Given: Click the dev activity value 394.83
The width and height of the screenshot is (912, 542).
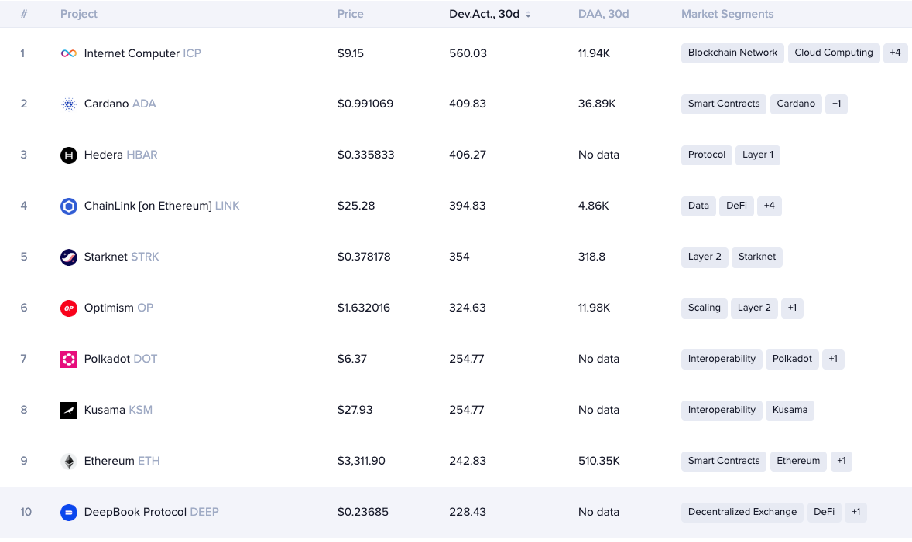Looking at the screenshot, I should coord(467,206).
